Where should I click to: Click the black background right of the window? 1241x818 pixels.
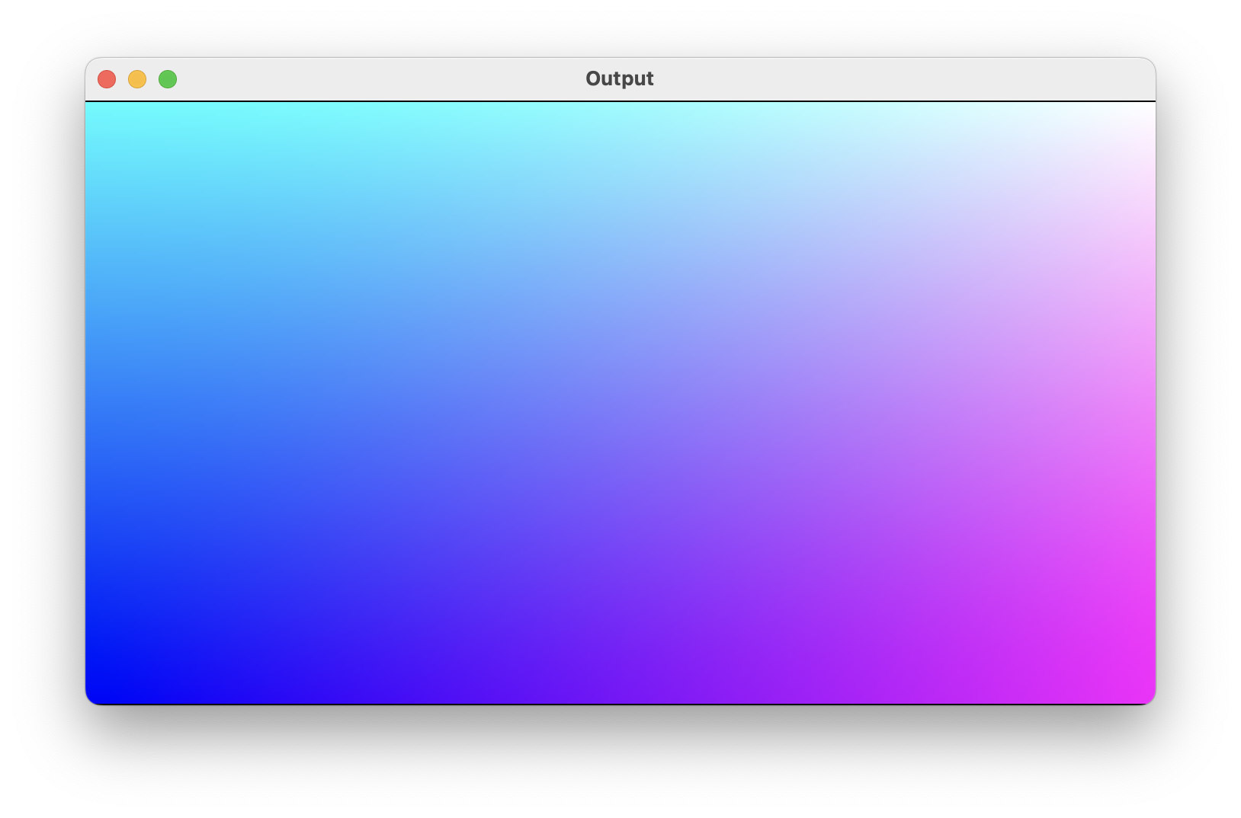(x=1198, y=403)
